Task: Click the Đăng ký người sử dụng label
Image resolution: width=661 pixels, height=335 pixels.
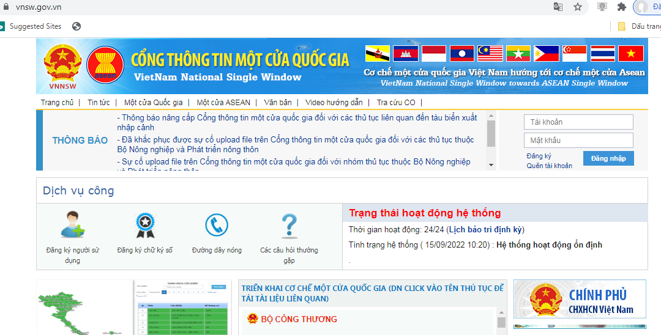Action: [72, 255]
